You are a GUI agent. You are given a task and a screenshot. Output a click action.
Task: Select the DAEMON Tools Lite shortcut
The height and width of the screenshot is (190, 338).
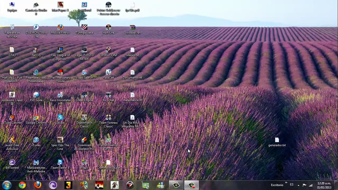(x=36, y=31)
